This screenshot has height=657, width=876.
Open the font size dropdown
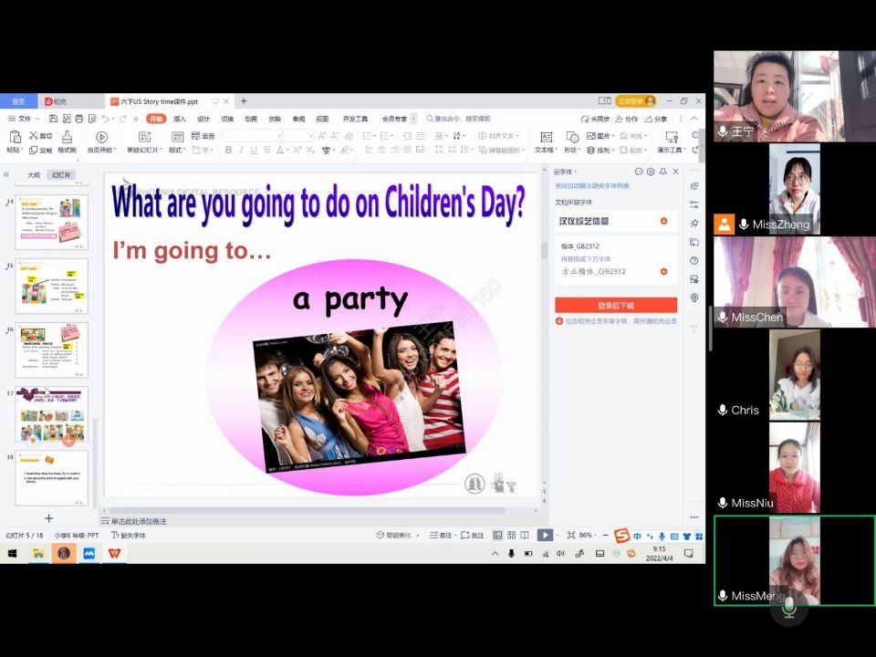(311, 136)
